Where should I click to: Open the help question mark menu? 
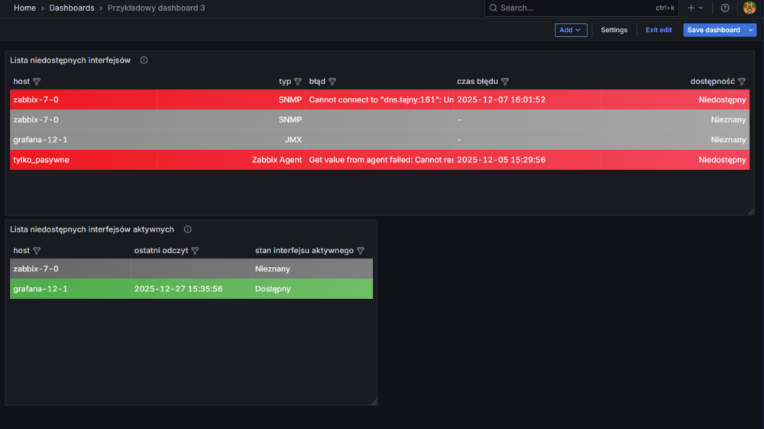click(725, 8)
